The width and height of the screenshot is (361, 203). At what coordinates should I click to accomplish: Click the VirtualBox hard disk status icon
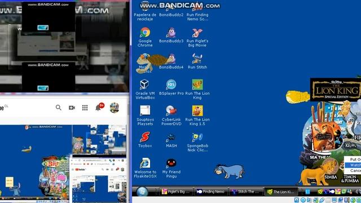(x=297, y=200)
